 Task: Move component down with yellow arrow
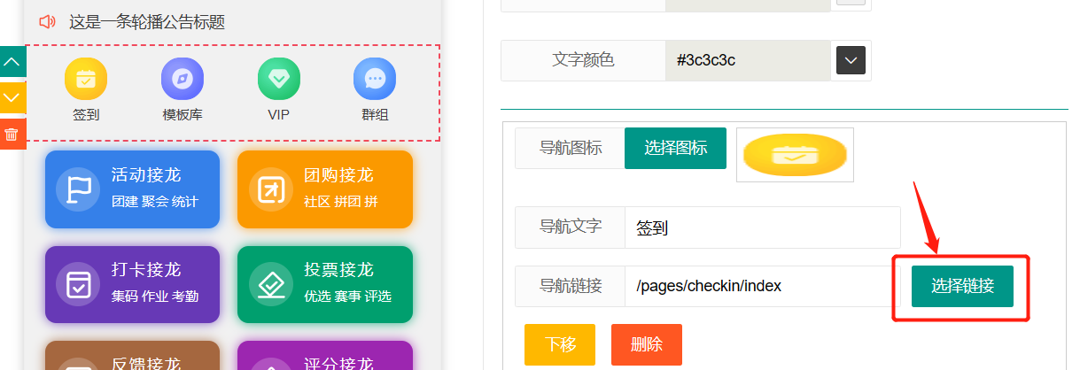point(12,97)
